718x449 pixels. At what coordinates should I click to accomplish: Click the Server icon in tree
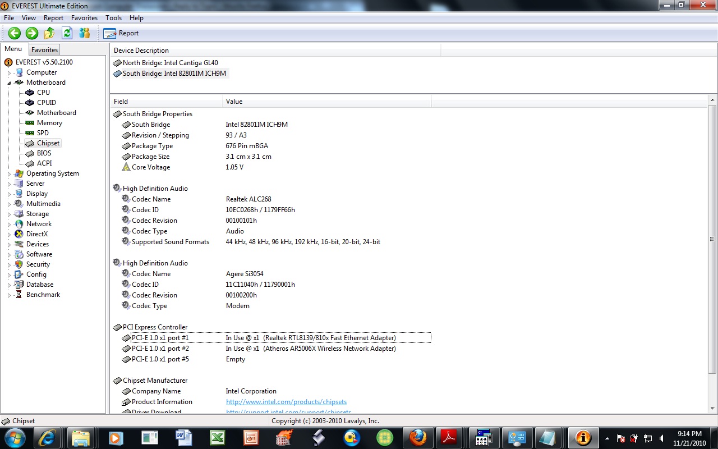[x=19, y=184]
